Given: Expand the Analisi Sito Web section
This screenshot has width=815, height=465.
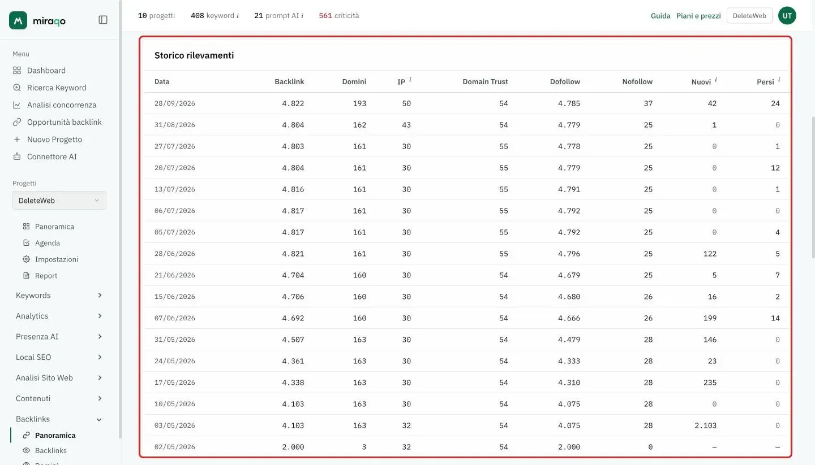Looking at the screenshot, I should 59,378.
